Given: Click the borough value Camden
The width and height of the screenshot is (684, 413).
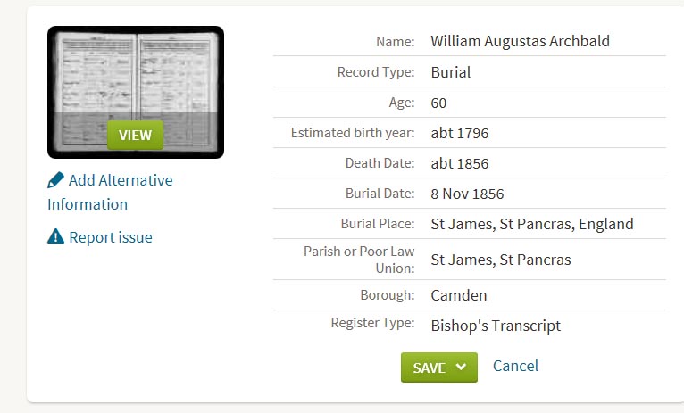Looking at the screenshot, I should click(458, 295).
